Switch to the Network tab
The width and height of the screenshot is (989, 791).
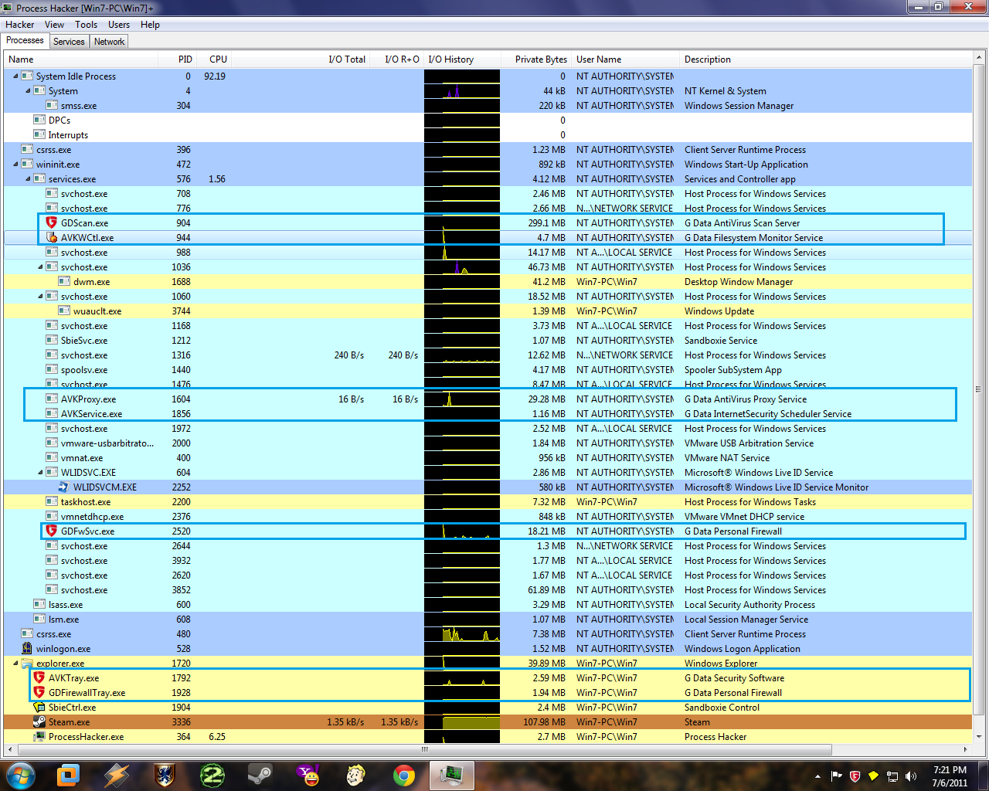[109, 42]
